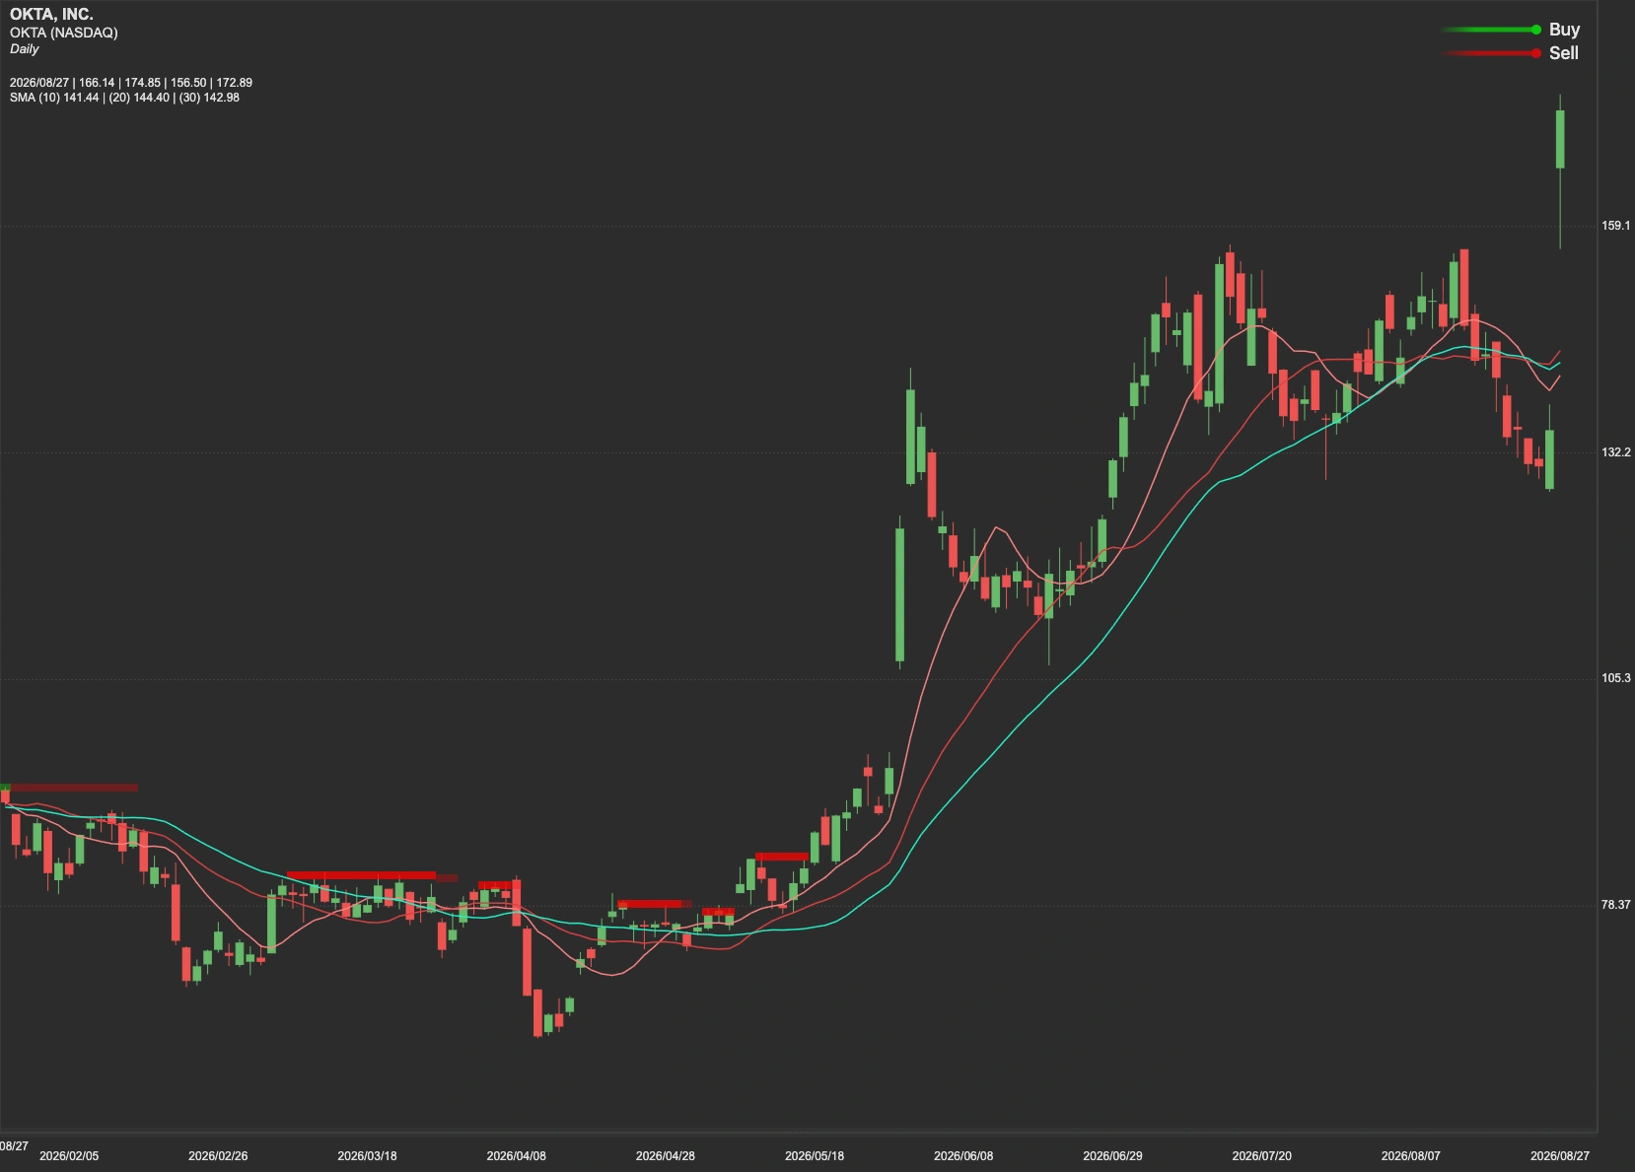Click the 2026/02/05 date axis label
The width and height of the screenshot is (1635, 1172).
point(69,1156)
